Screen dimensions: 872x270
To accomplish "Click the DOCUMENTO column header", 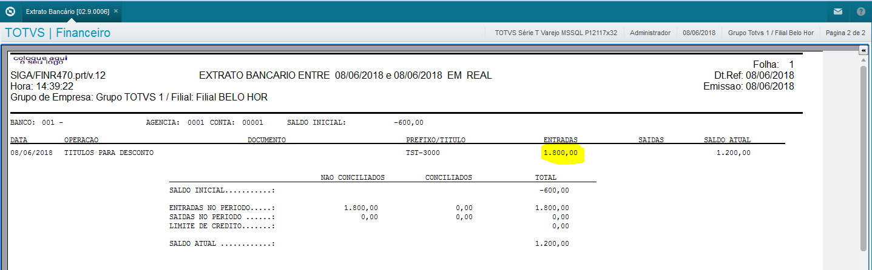I will pos(267,140).
